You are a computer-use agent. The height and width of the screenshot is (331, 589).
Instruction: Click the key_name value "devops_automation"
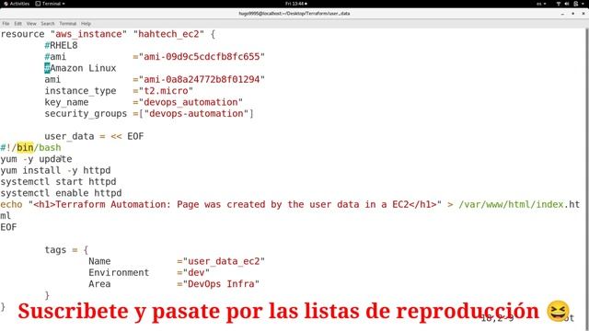click(x=191, y=102)
